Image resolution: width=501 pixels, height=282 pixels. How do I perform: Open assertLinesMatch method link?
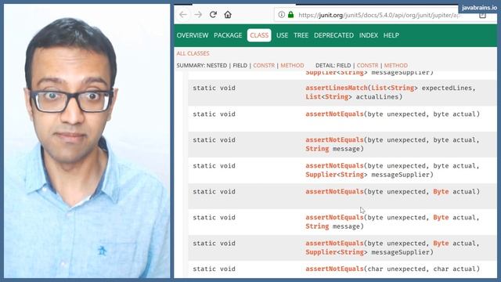coord(337,88)
